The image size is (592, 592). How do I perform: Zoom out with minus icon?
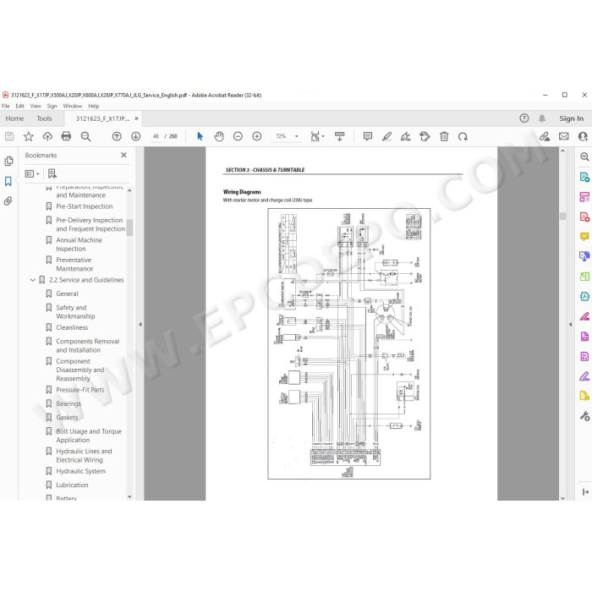pyautogui.click(x=238, y=136)
